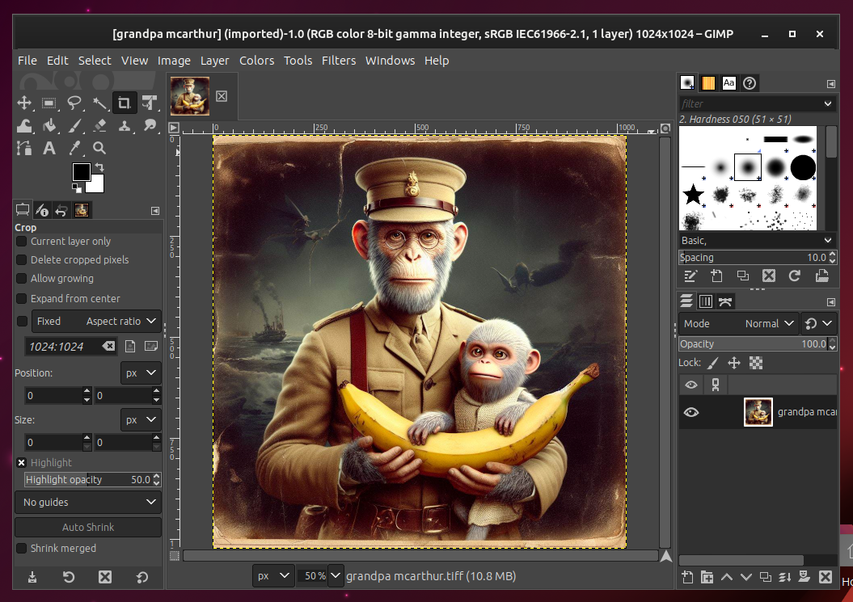Image resolution: width=853 pixels, height=602 pixels.
Task: Open the layer Mode dropdown
Action: [763, 323]
